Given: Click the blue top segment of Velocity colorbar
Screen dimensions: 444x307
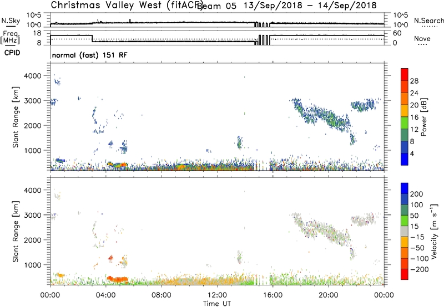Looking at the screenshot, I should tap(405, 188).
